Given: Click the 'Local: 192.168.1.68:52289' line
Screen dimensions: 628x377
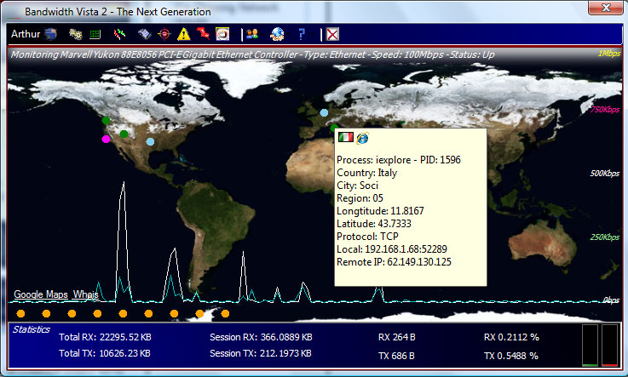Looking at the screenshot, I should pos(392,249).
